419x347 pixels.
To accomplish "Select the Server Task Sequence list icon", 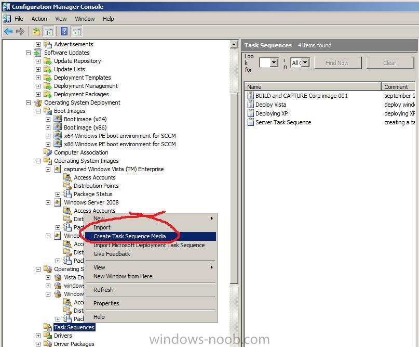I will tap(250, 122).
